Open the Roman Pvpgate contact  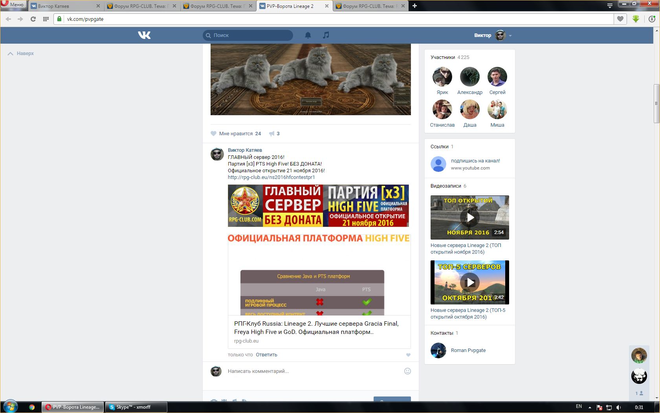coord(468,350)
